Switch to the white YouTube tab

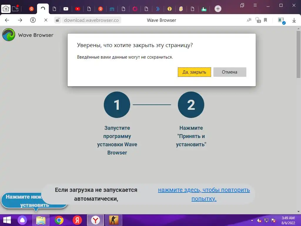coord(66,9)
